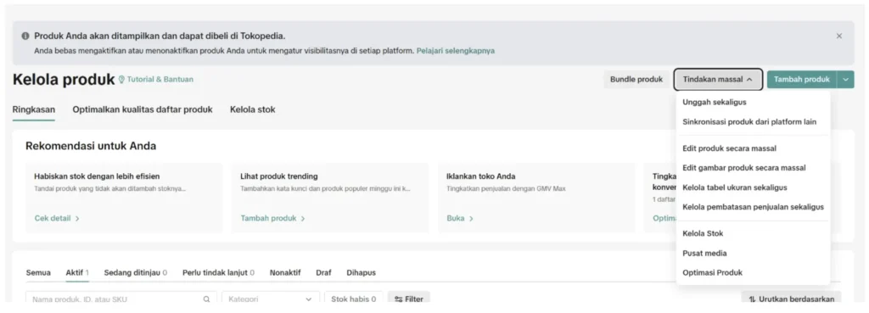The width and height of the screenshot is (869, 313).
Task: Open the Habiskan stok dengan lebih efisien card
Action: (x=124, y=198)
